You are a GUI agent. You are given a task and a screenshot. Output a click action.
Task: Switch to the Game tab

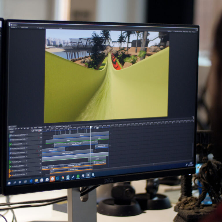pos(14,25)
